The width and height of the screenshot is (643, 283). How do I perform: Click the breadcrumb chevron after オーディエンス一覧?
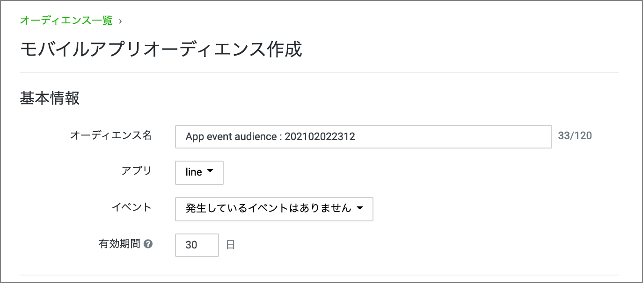coord(121,21)
